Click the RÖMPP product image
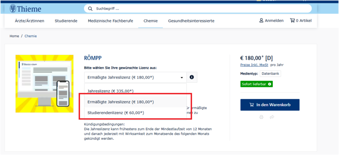The image size is (339, 155). 44,84
